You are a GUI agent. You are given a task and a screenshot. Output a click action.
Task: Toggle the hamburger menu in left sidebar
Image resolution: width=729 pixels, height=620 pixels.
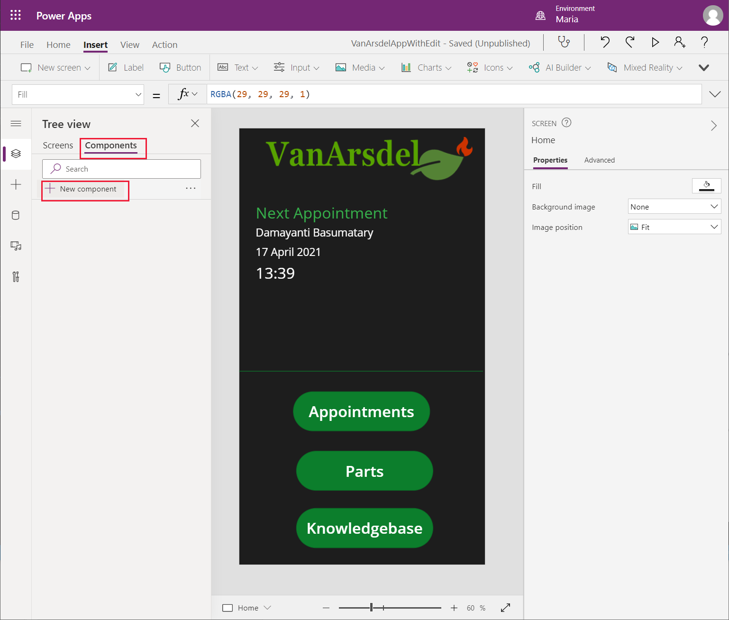(16, 124)
